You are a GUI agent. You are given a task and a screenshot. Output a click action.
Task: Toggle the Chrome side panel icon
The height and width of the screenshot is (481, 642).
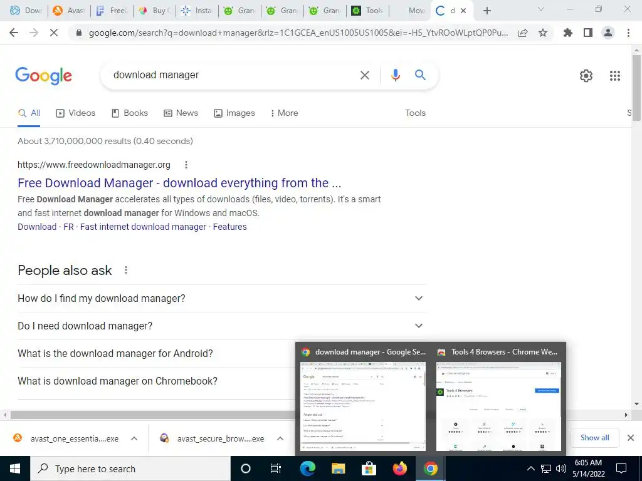pyautogui.click(x=588, y=33)
